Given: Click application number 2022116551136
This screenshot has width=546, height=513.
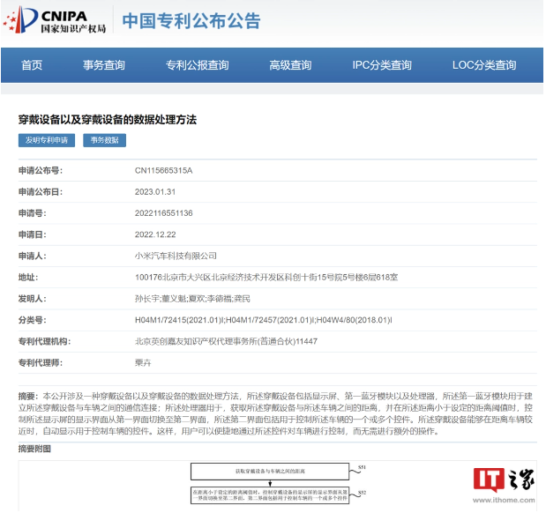Looking at the screenshot, I should (x=164, y=212).
